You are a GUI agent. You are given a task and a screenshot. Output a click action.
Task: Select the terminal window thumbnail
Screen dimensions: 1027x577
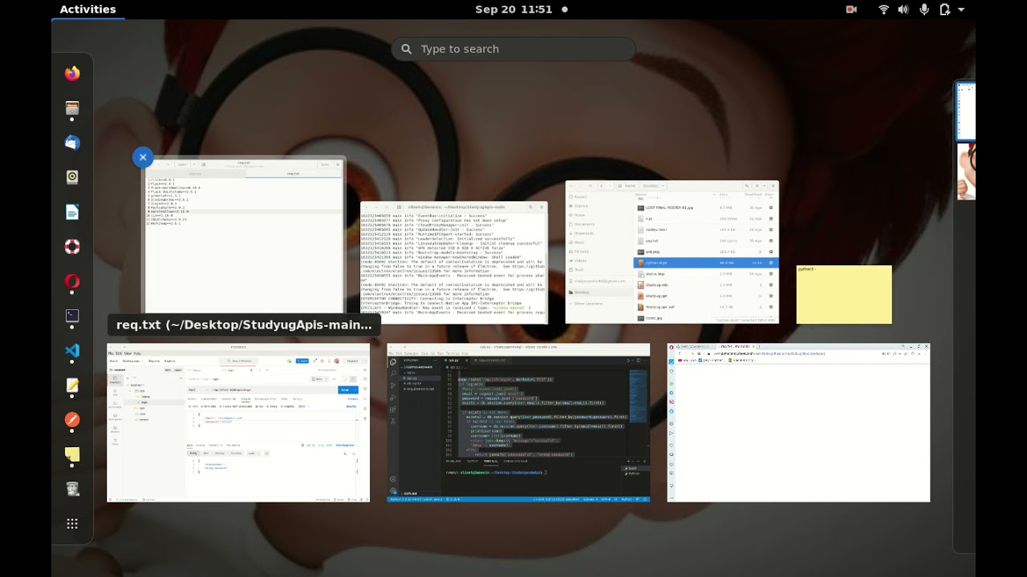pyautogui.click(x=454, y=262)
